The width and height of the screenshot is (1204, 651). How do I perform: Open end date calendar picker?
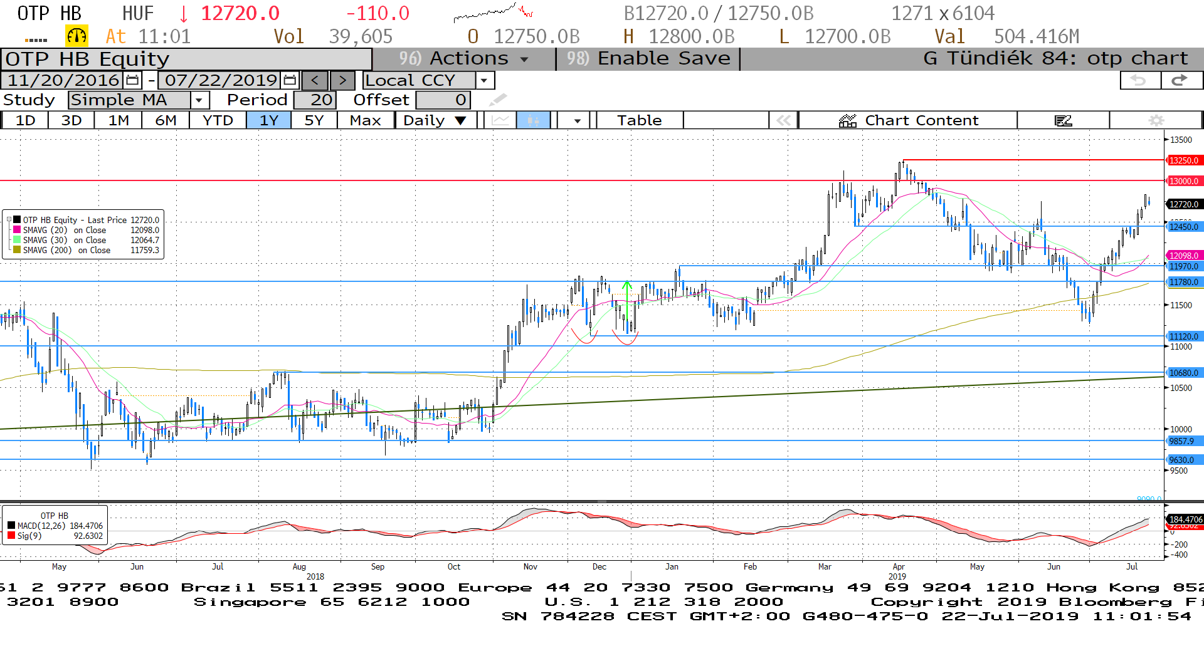(x=290, y=80)
